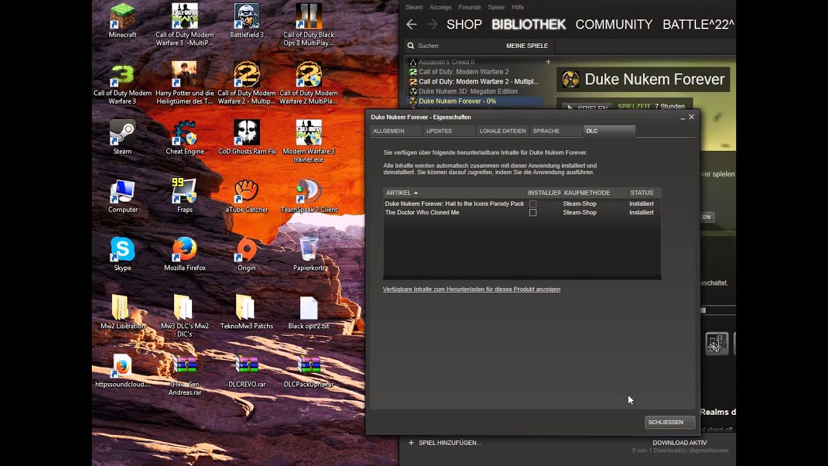Screen dimensions: 828x466
Task: Select Call of Duty Black Ops II Multiplayer icon
Action: point(309,25)
